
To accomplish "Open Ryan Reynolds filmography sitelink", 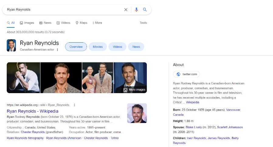I will click(x=25, y=138).
